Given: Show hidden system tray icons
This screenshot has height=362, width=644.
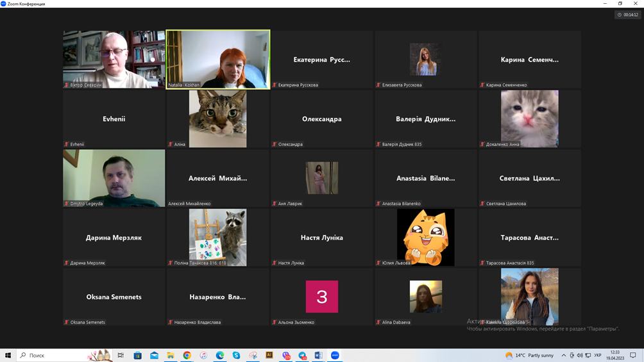Looking at the screenshot, I should pos(564,355).
